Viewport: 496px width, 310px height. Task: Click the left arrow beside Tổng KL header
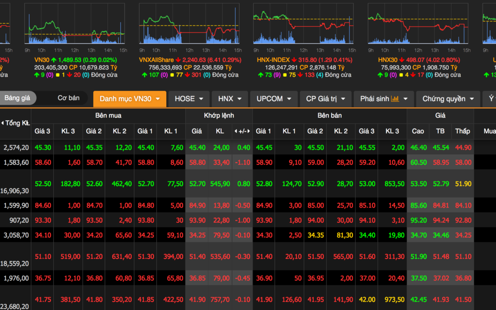click(x=3, y=123)
